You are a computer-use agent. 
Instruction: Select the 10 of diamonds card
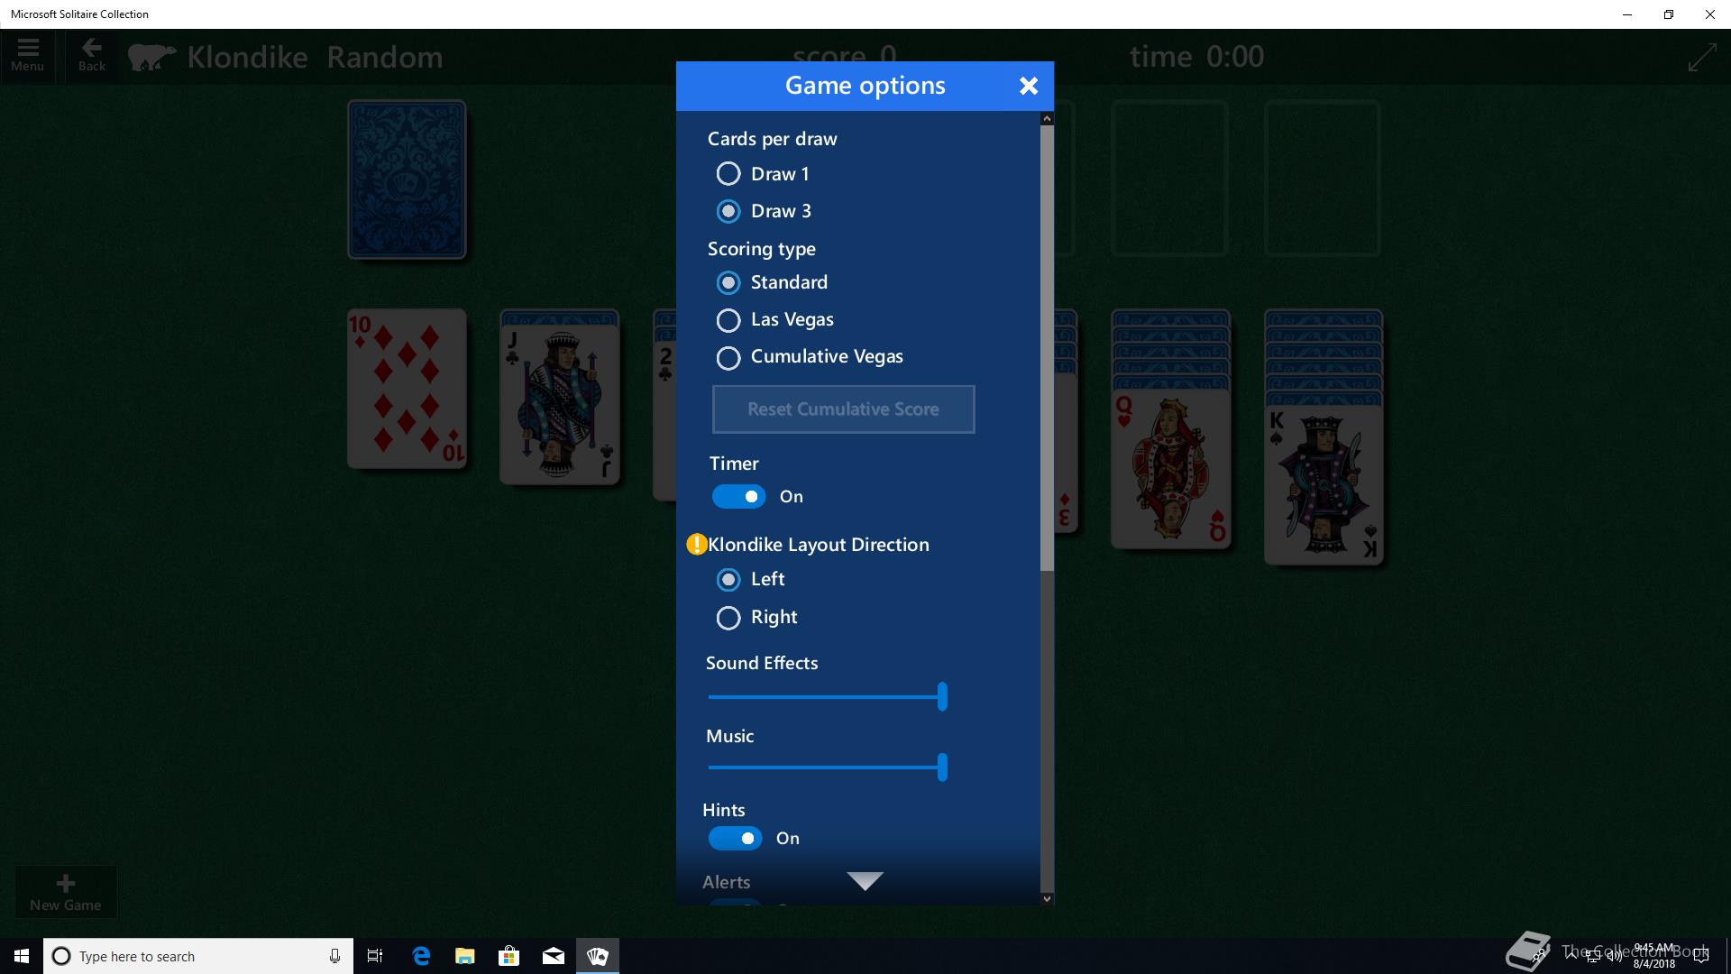coord(407,389)
